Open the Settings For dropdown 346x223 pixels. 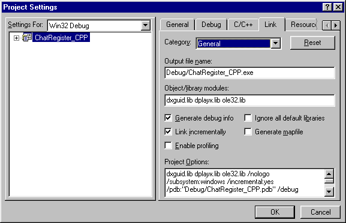[146, 25]
